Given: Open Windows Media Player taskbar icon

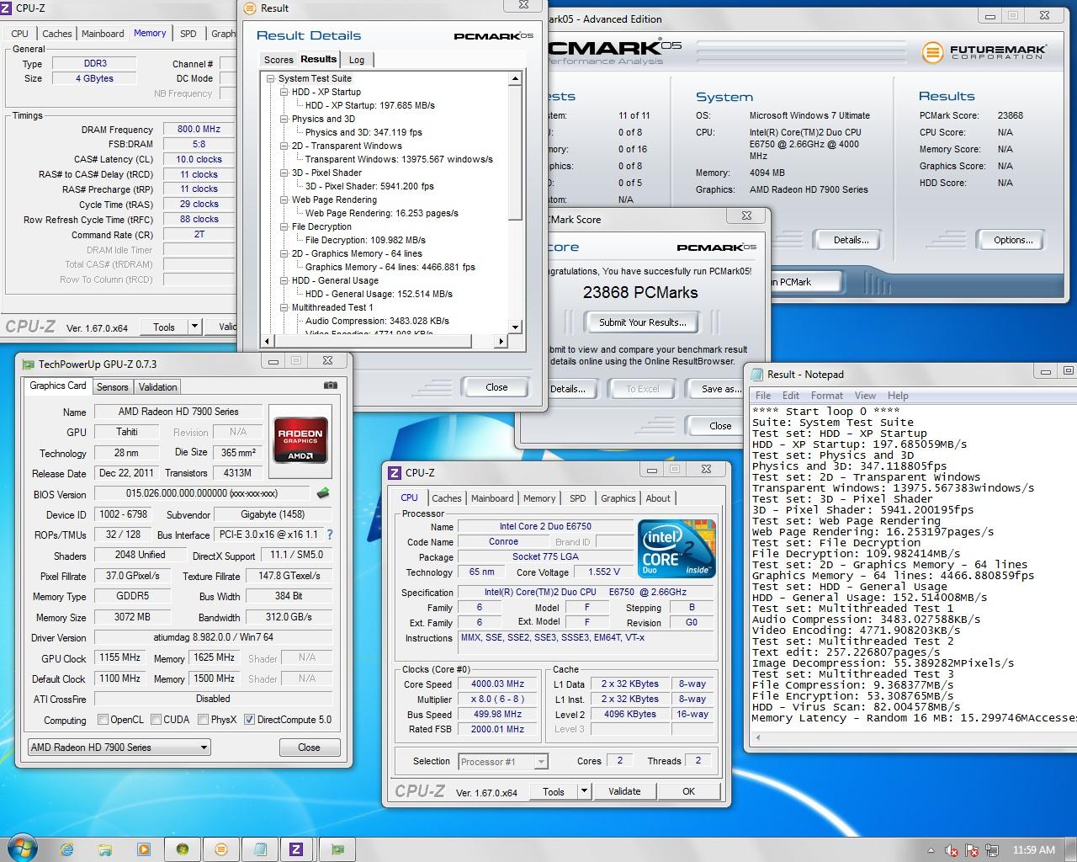Looking at the screenshot, I should 144,849.
